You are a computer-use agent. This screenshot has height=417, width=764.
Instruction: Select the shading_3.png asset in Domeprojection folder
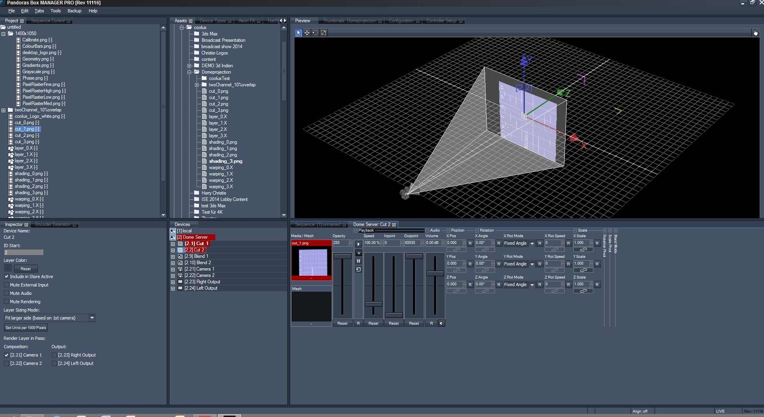[225, 161]
